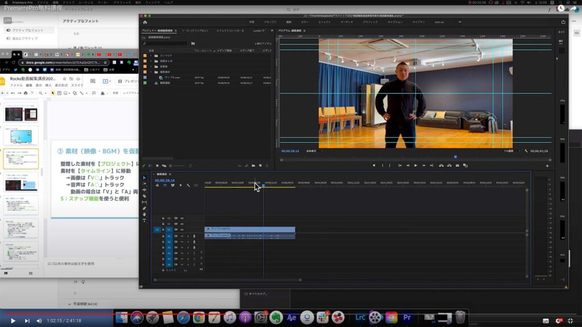Viewport: 582px width, 327px height.
Task: Select the Type tool in the tools panel
Action: pos(144,220)
